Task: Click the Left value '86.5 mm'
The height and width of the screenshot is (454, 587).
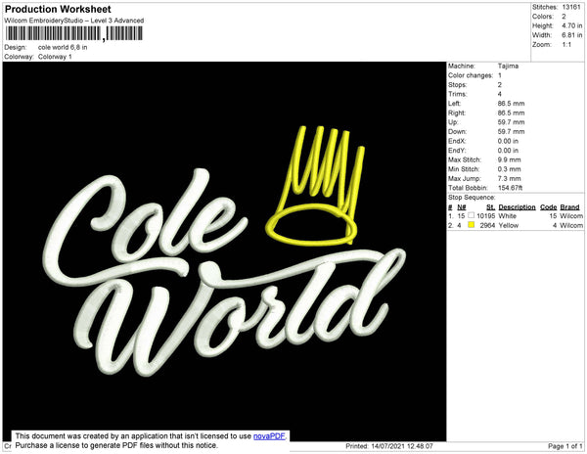Action: click(511, 104)
